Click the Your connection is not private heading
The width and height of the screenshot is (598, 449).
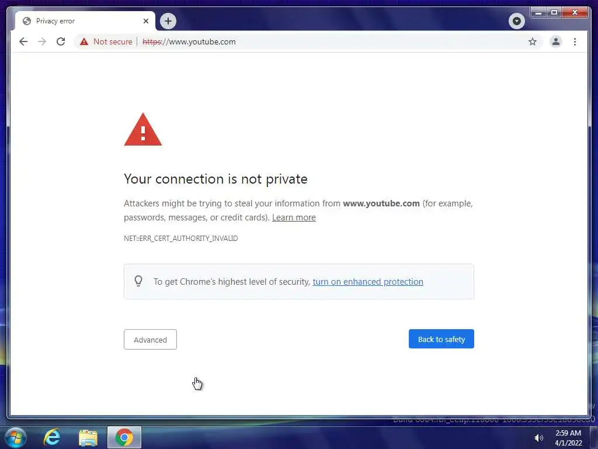(x=215, y=179)
